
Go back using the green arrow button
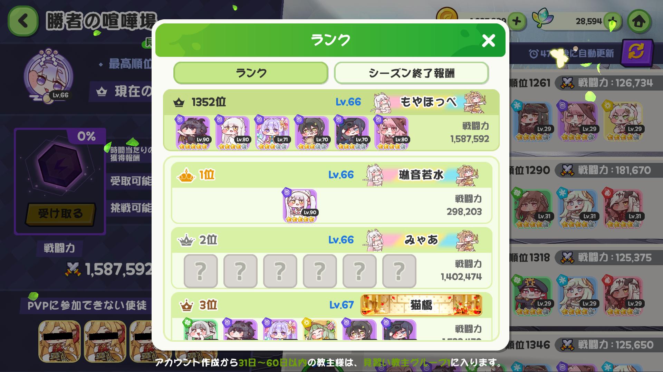[23, 21]
